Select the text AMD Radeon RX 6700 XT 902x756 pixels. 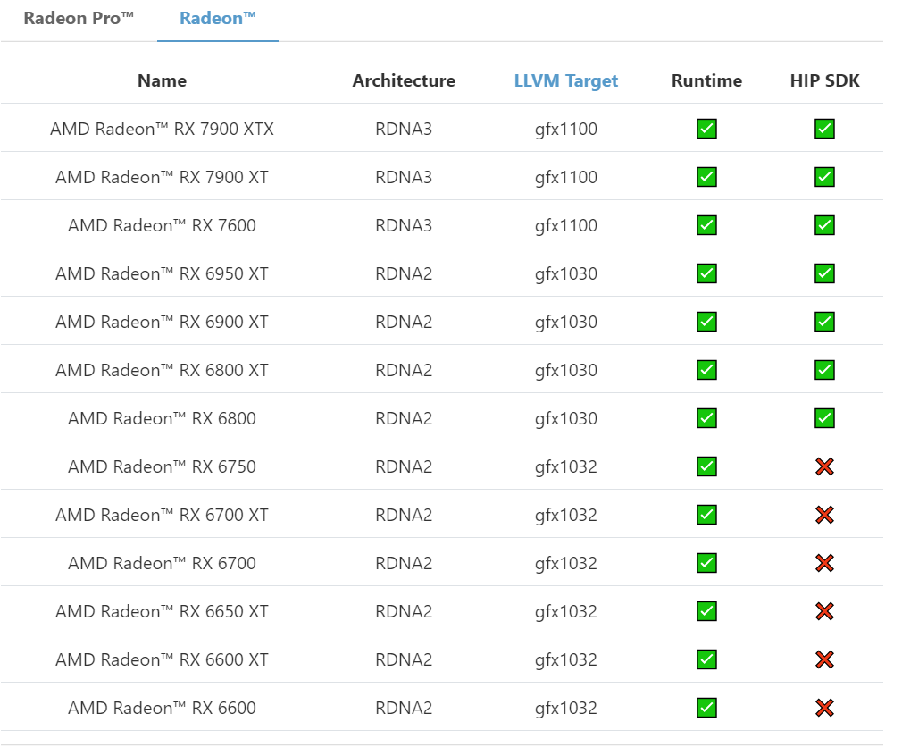coord(163,516)
